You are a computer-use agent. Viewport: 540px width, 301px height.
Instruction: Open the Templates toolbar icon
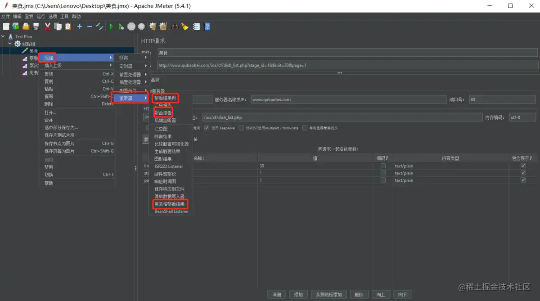tap(16, 27)
